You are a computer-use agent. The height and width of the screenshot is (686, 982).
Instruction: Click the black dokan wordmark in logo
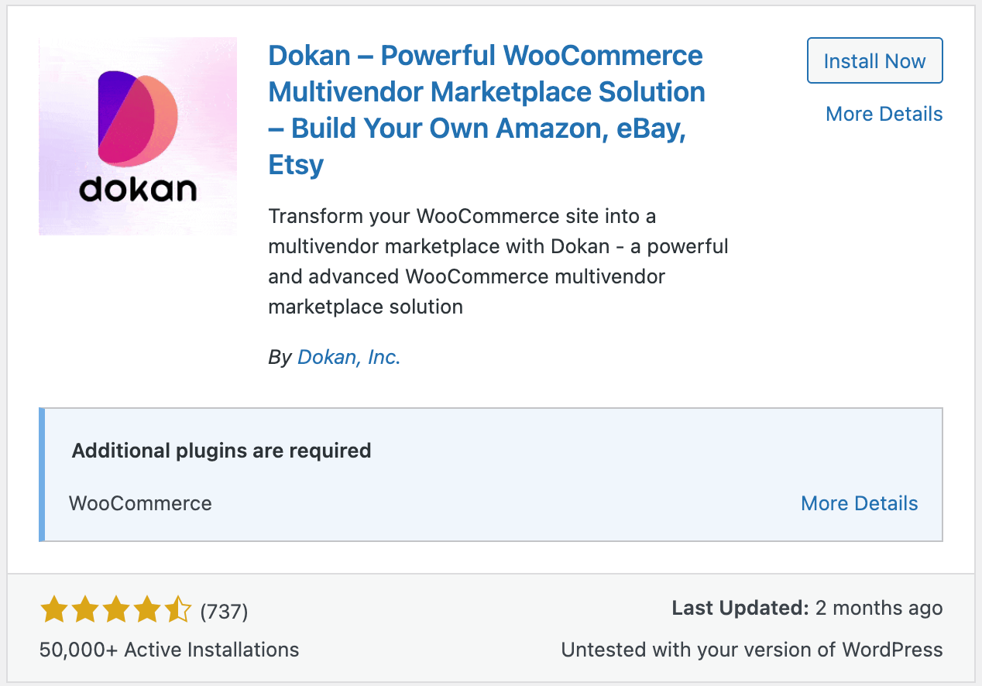pos(138,189)
